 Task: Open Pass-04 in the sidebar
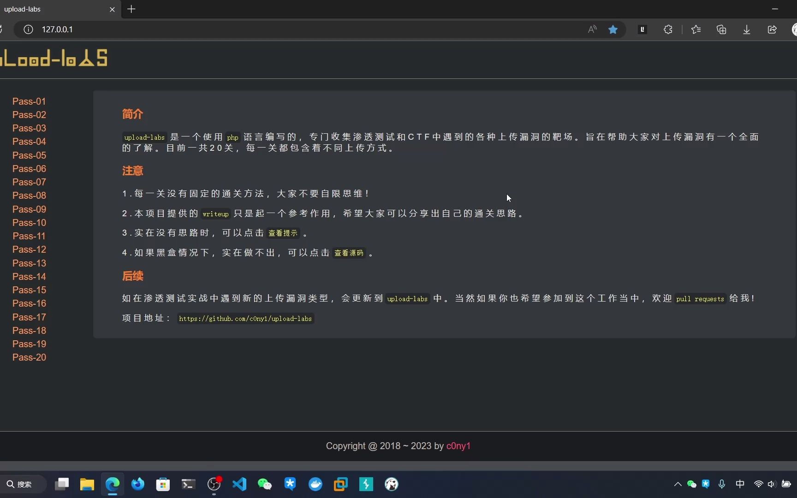29,142
